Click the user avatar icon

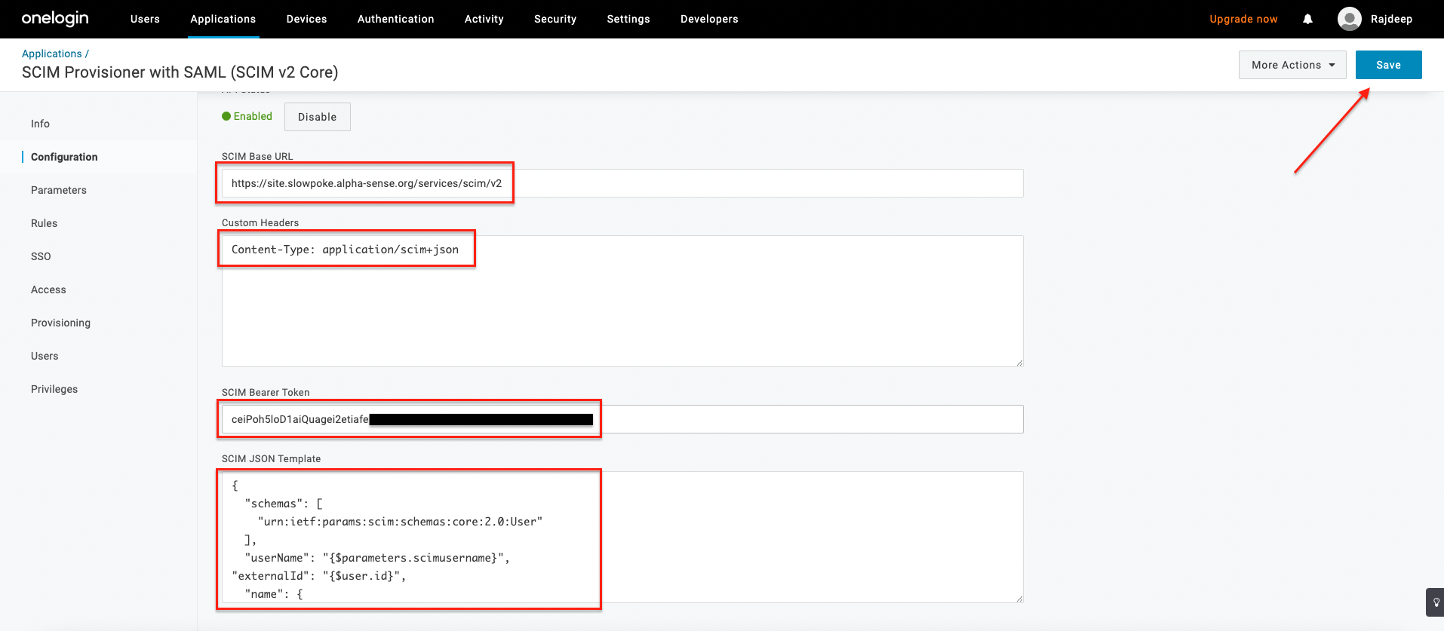coord(1349,19)
